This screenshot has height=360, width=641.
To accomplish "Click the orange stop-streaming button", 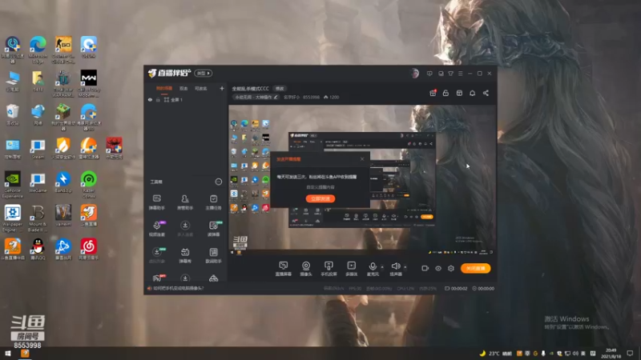I will point(475,268).
